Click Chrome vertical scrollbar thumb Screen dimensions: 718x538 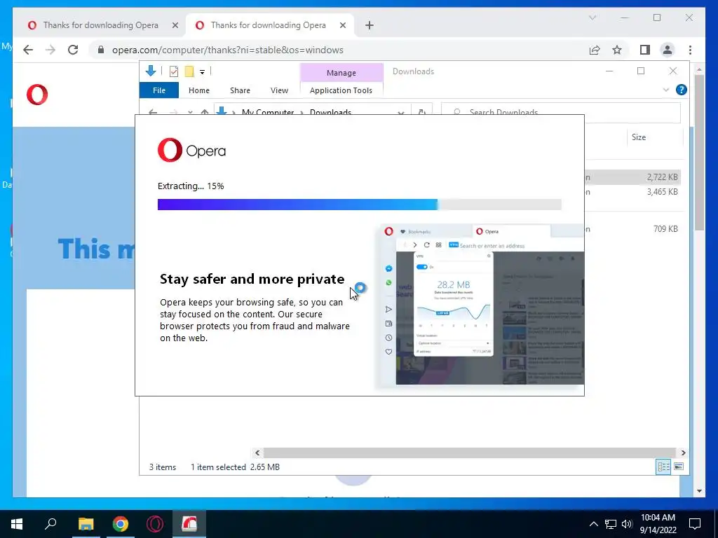pos(699,152)
